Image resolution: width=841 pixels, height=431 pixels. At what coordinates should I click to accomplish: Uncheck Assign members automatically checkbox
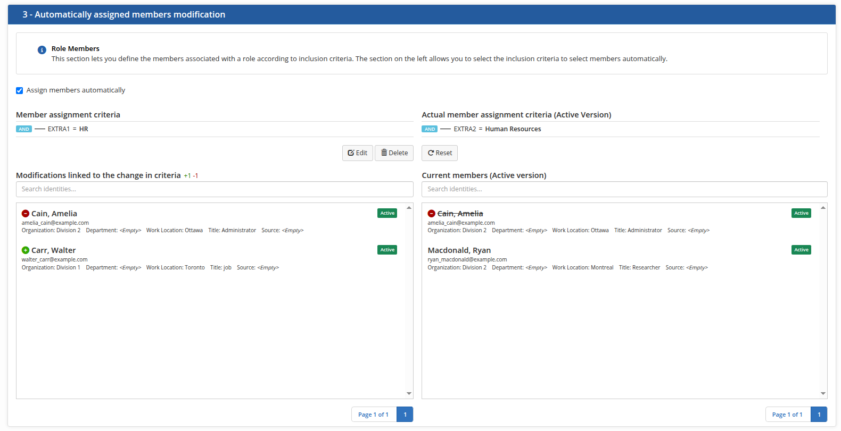click(x=20, y=90)
